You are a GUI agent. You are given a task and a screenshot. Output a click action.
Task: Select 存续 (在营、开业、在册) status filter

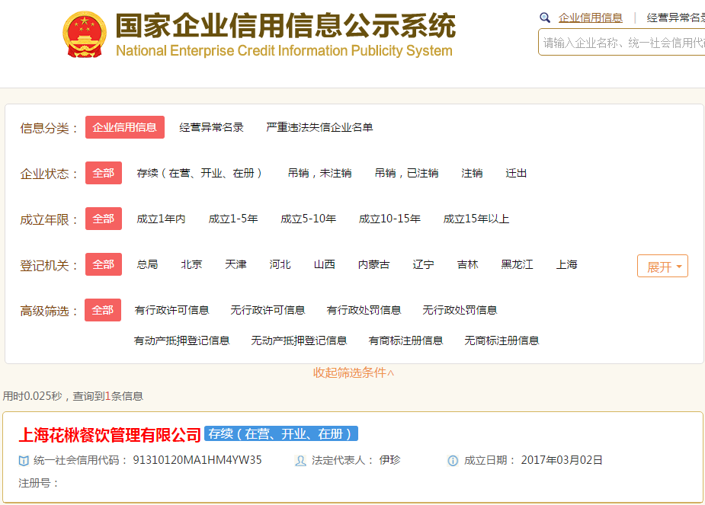pyautogui.click(x=200, y=174)
